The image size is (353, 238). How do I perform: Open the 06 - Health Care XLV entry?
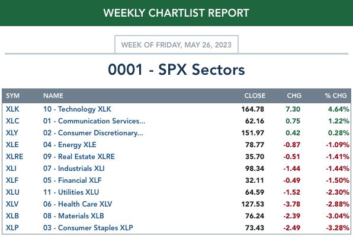pos(78,204)
